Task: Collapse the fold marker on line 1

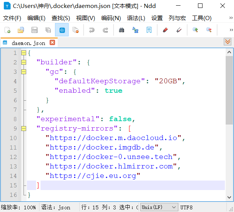Action: [x=24, y=53]
